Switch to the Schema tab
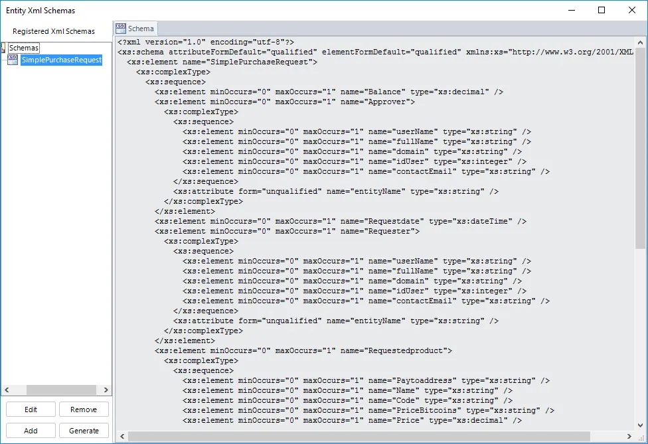648x444 pixels. tap(135, 29)
